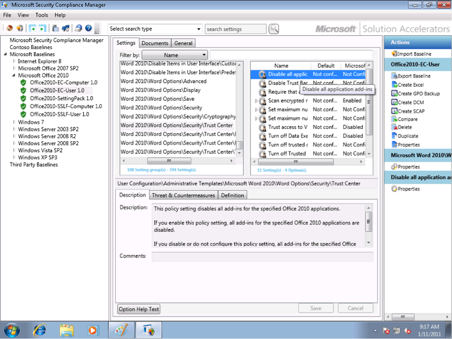This screenshot has width=452, height=339.
Task: Click the Comments text field
Action: click(262, 257)
